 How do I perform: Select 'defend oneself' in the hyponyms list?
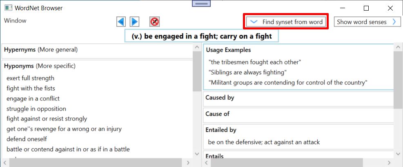tap(27, 139)
